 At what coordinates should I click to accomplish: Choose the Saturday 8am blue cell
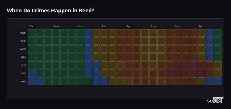click(96, 73)
